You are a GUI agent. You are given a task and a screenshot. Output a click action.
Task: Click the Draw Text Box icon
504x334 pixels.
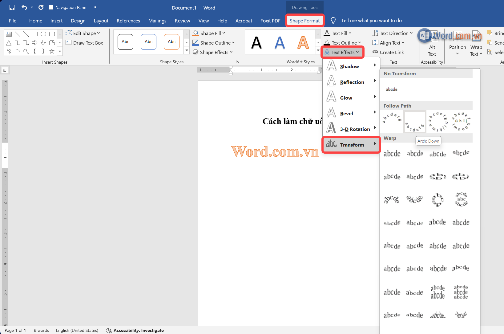(x=69, y=43)
